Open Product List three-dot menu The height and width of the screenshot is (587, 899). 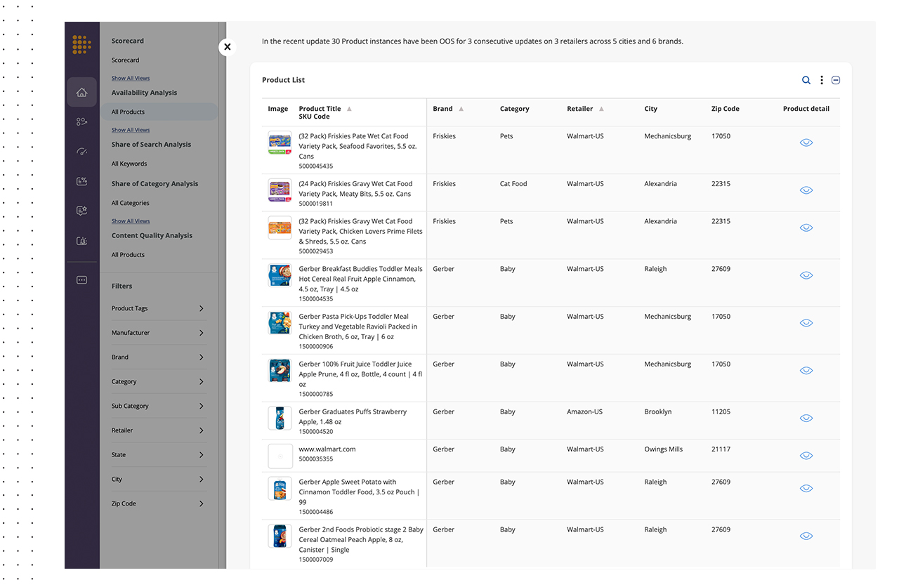[822, 80]
